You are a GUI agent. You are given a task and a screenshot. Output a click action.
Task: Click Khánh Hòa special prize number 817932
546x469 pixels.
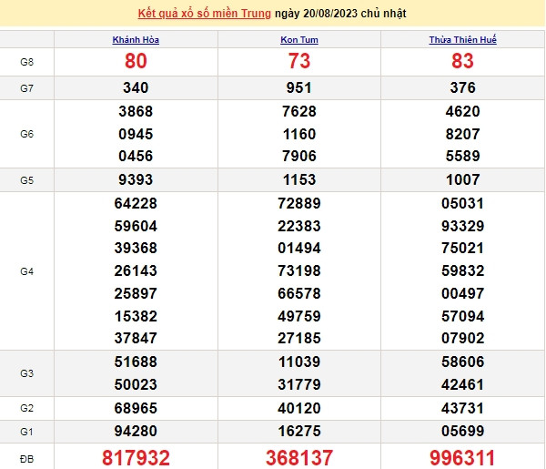pyautogui.click(x=136, y=457)
